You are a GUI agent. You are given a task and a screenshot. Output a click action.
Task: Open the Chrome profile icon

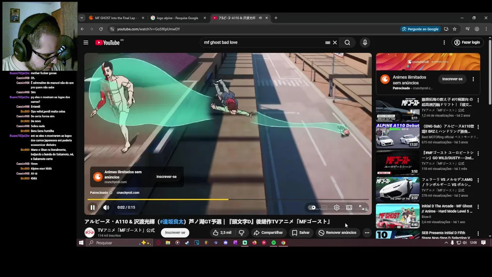477,29
